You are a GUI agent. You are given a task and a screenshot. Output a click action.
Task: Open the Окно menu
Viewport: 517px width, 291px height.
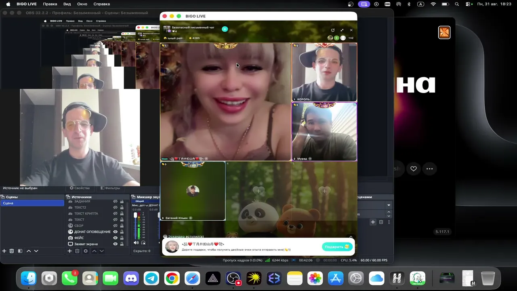click(x=82, y=4)
